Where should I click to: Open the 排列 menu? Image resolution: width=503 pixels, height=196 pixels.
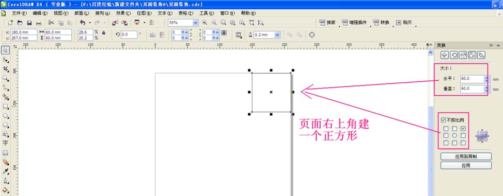point(103,13)
